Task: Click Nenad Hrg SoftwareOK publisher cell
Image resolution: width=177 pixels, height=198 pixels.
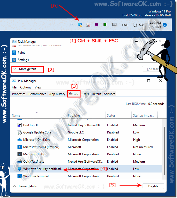Action: pos(84,125)
